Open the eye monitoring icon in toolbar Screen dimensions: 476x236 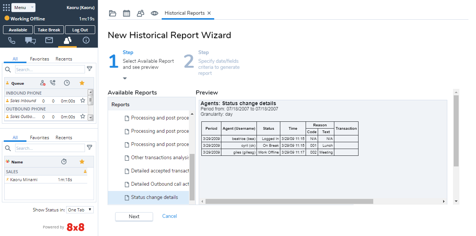tap(155, 13)
